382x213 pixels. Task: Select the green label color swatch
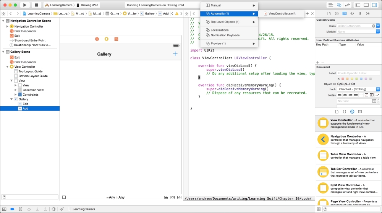357,79
